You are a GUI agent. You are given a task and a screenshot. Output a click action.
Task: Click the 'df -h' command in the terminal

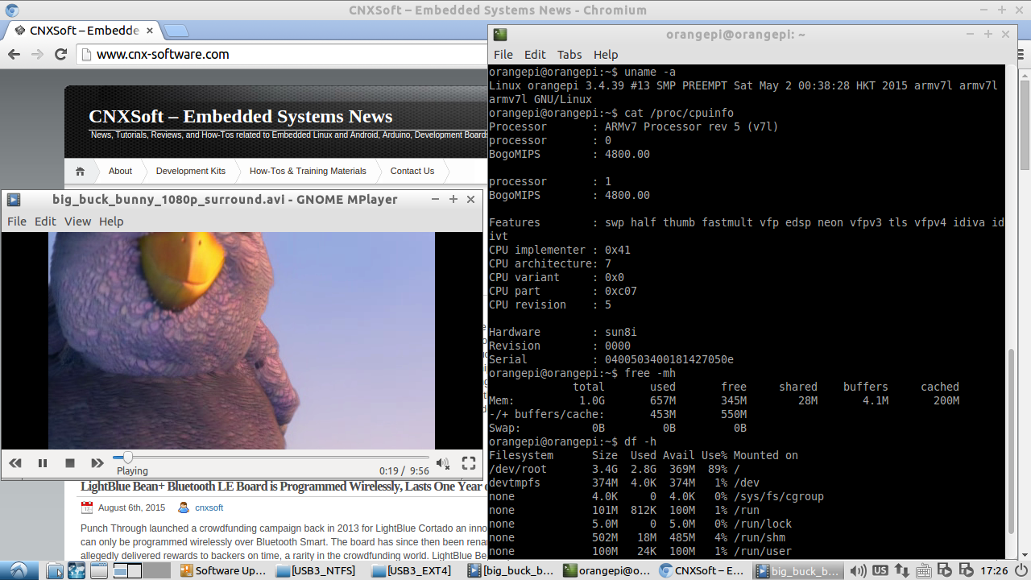pos(640,441)
